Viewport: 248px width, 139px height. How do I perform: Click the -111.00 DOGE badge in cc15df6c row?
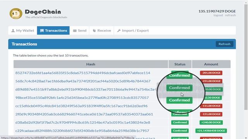pyautogui.click(x=211, y=106)
